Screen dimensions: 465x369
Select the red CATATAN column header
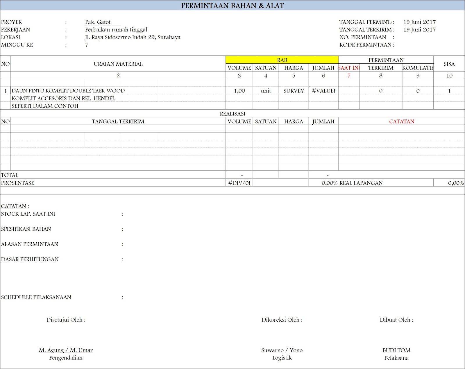402,121
